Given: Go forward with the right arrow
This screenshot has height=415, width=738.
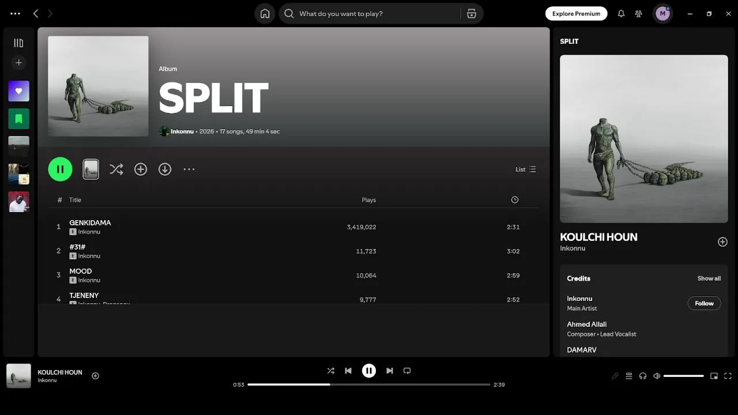Looking at the screenshot, I should (50, 13).
